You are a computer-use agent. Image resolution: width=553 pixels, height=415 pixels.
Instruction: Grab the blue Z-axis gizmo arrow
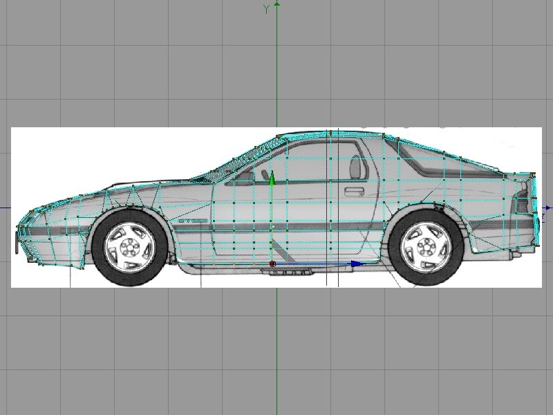pos(357,264)
